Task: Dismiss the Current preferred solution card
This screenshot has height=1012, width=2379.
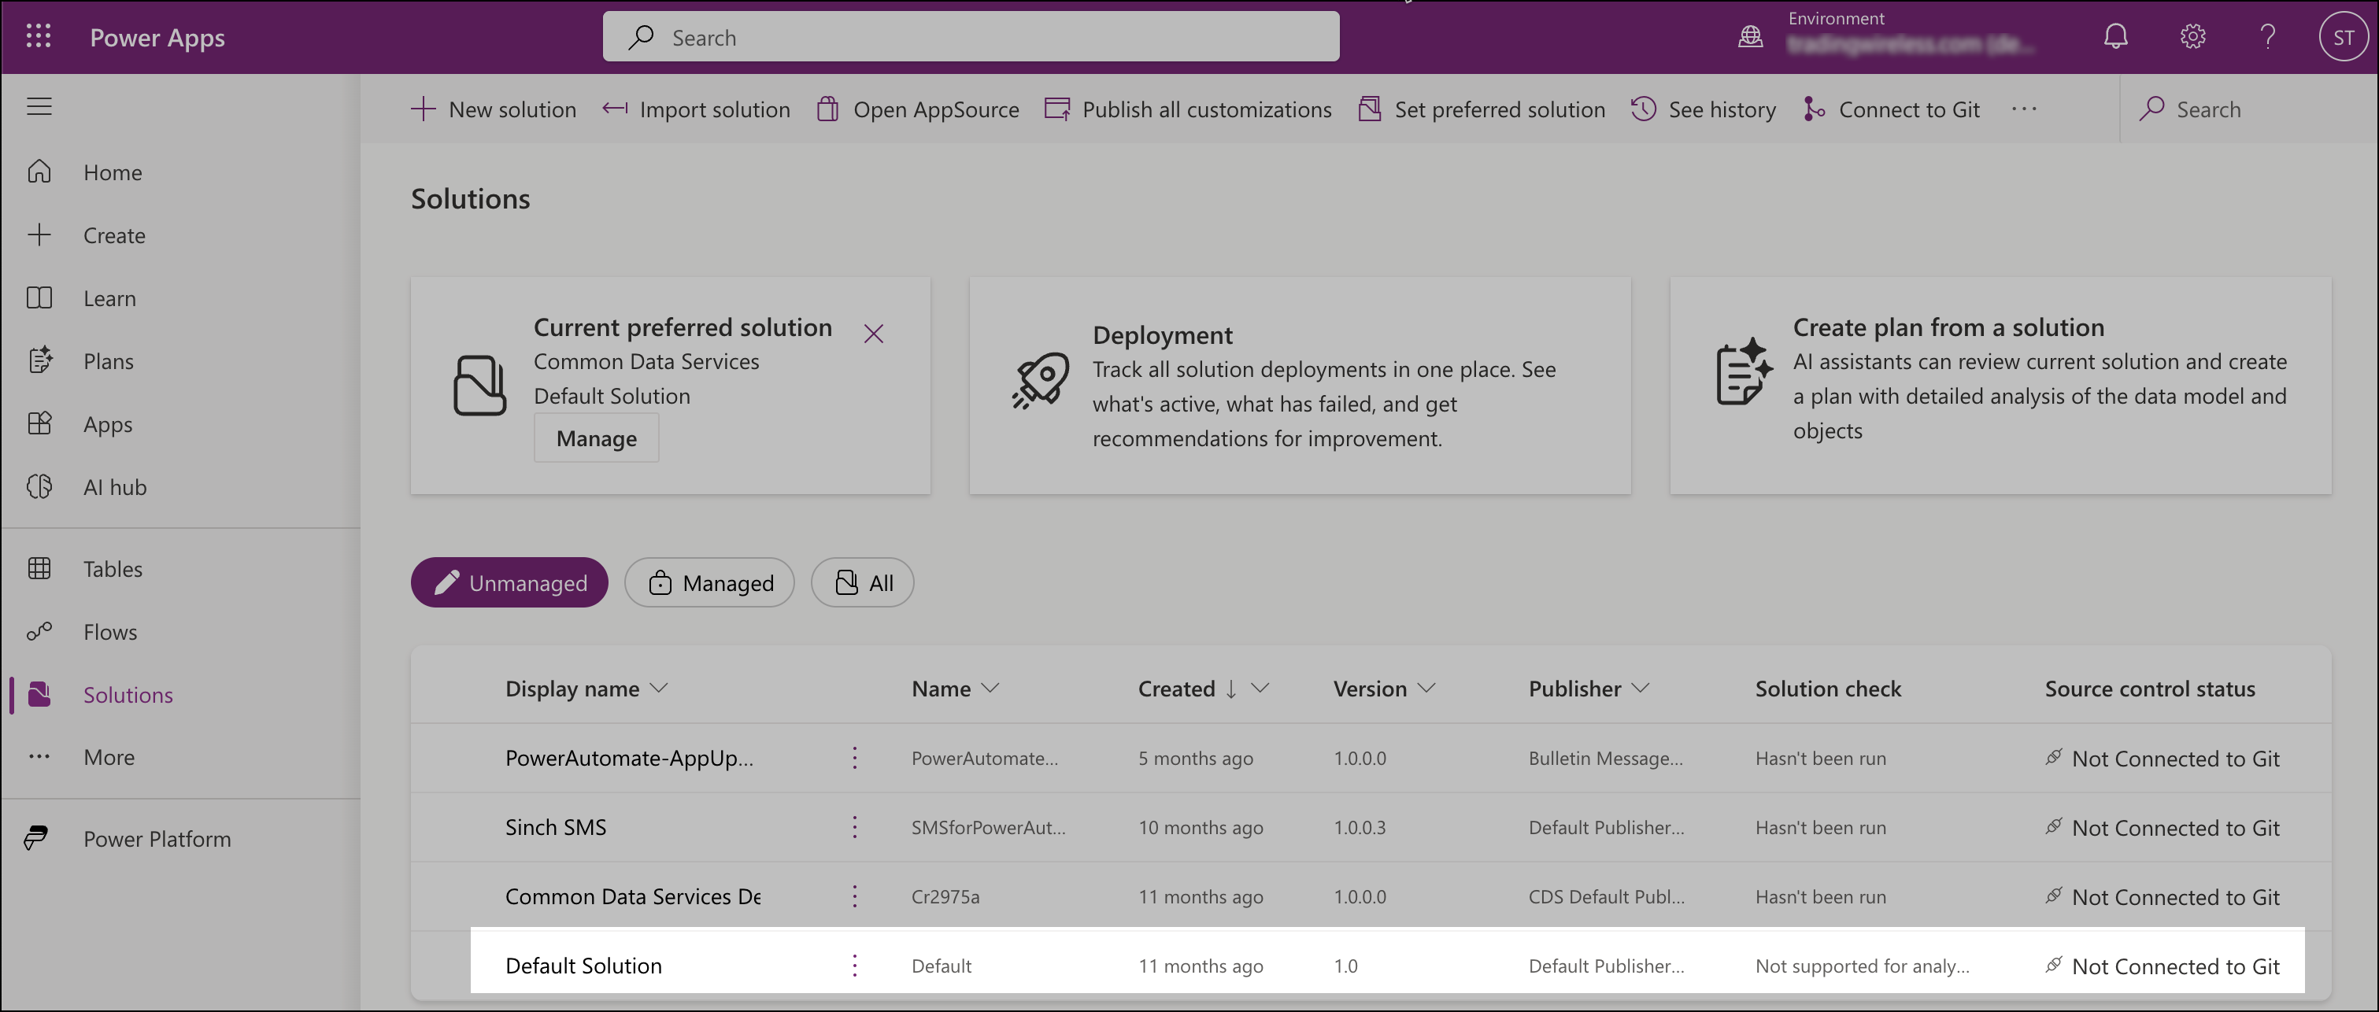Action: point(873,334)
